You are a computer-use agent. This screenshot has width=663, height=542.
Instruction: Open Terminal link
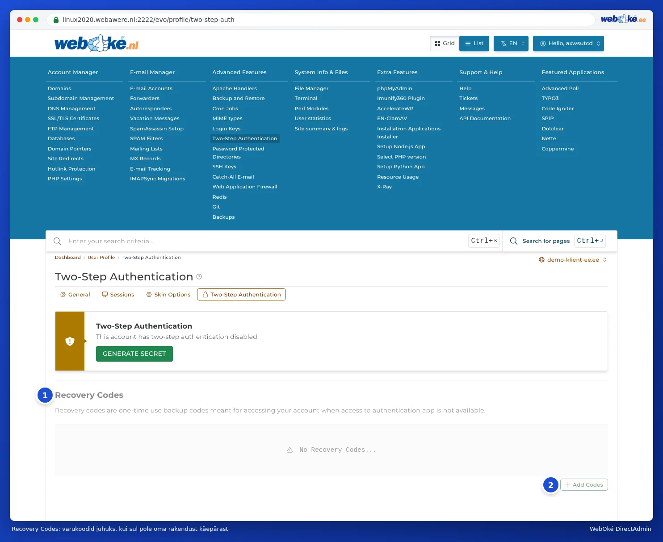(306, 98)
